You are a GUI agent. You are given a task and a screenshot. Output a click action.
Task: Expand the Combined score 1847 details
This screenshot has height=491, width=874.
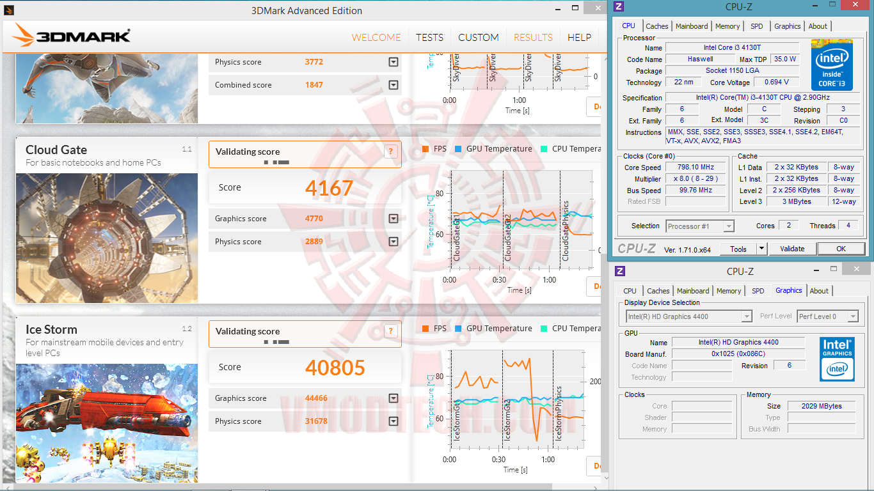[x=393, y=85]
